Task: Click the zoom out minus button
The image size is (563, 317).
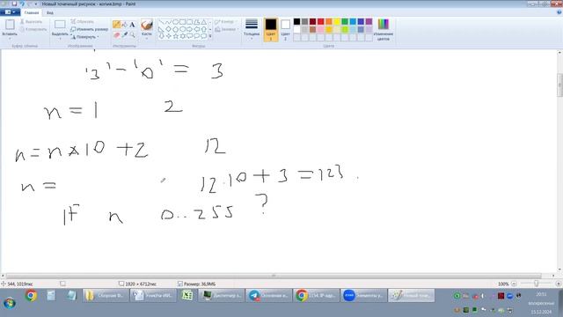Action: 514,284
